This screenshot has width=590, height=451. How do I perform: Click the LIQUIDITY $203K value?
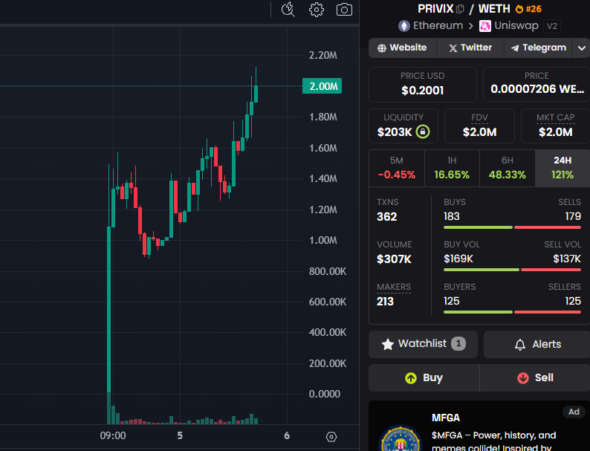click(x=395, y=132)
